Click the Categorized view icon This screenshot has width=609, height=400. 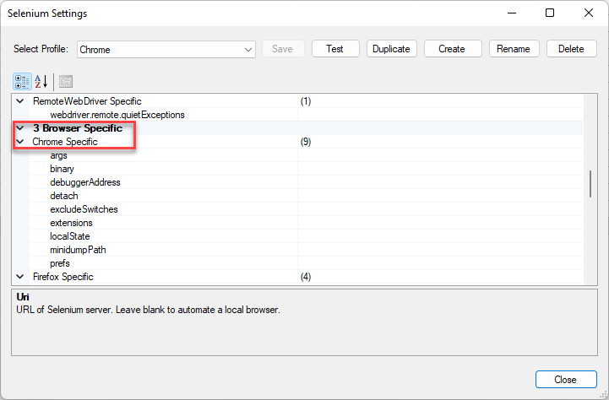coord(23,82)
